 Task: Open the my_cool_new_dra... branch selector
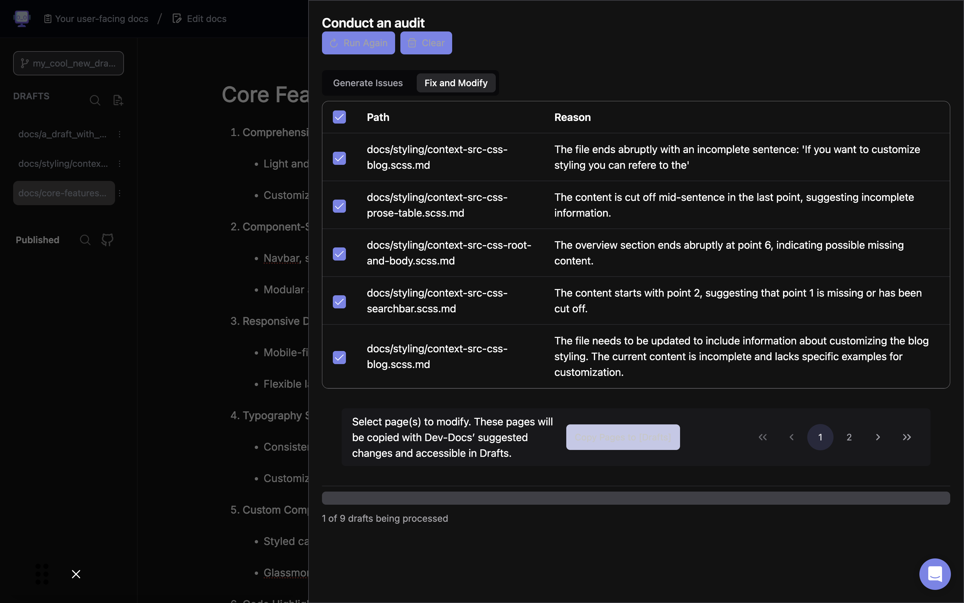pyautogui.click(x=68, y=63)
